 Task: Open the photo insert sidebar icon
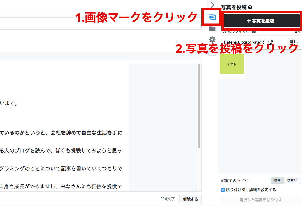(x=212, y=17)
